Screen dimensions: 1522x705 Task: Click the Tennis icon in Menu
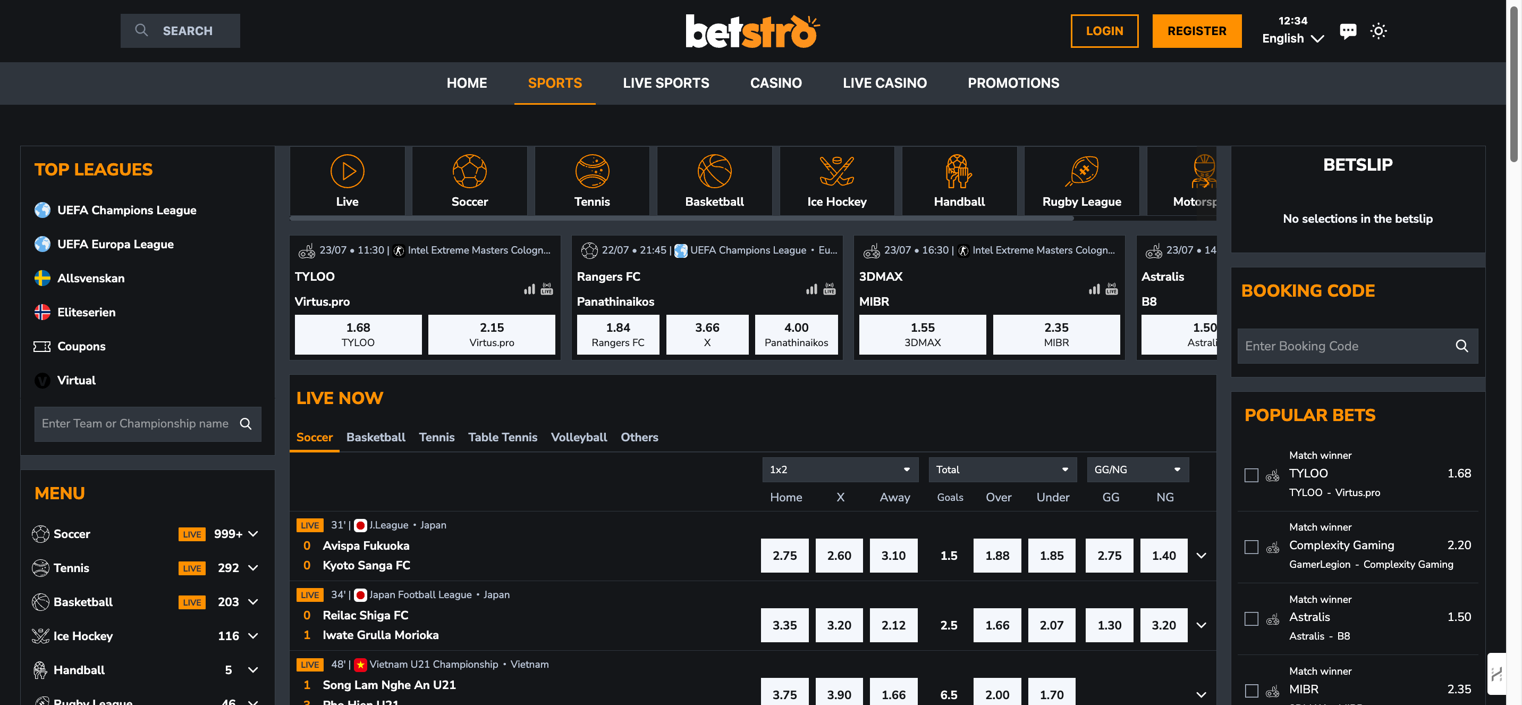coord(41,568)
